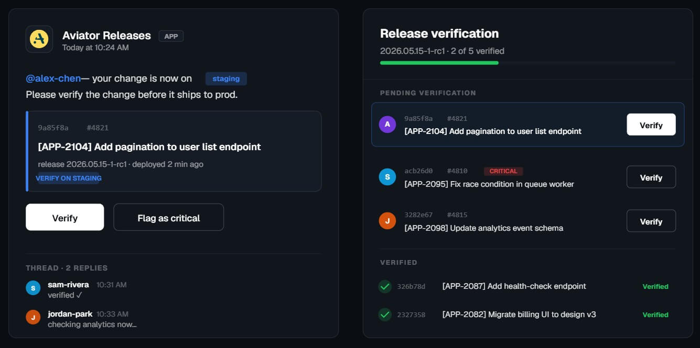Click 'checking analytics now…' reply text
The width and height of the screenshot is (700, 348).
[x=92, y=324]
